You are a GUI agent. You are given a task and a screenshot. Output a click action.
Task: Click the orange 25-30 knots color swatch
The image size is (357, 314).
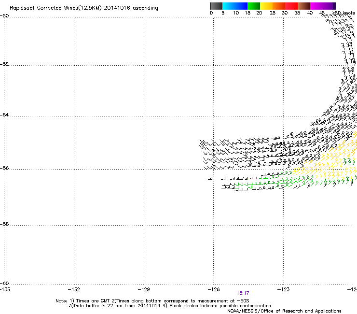click(279, 6)
